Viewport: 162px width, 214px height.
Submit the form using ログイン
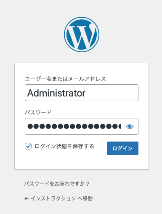click(x=122, y=148)
